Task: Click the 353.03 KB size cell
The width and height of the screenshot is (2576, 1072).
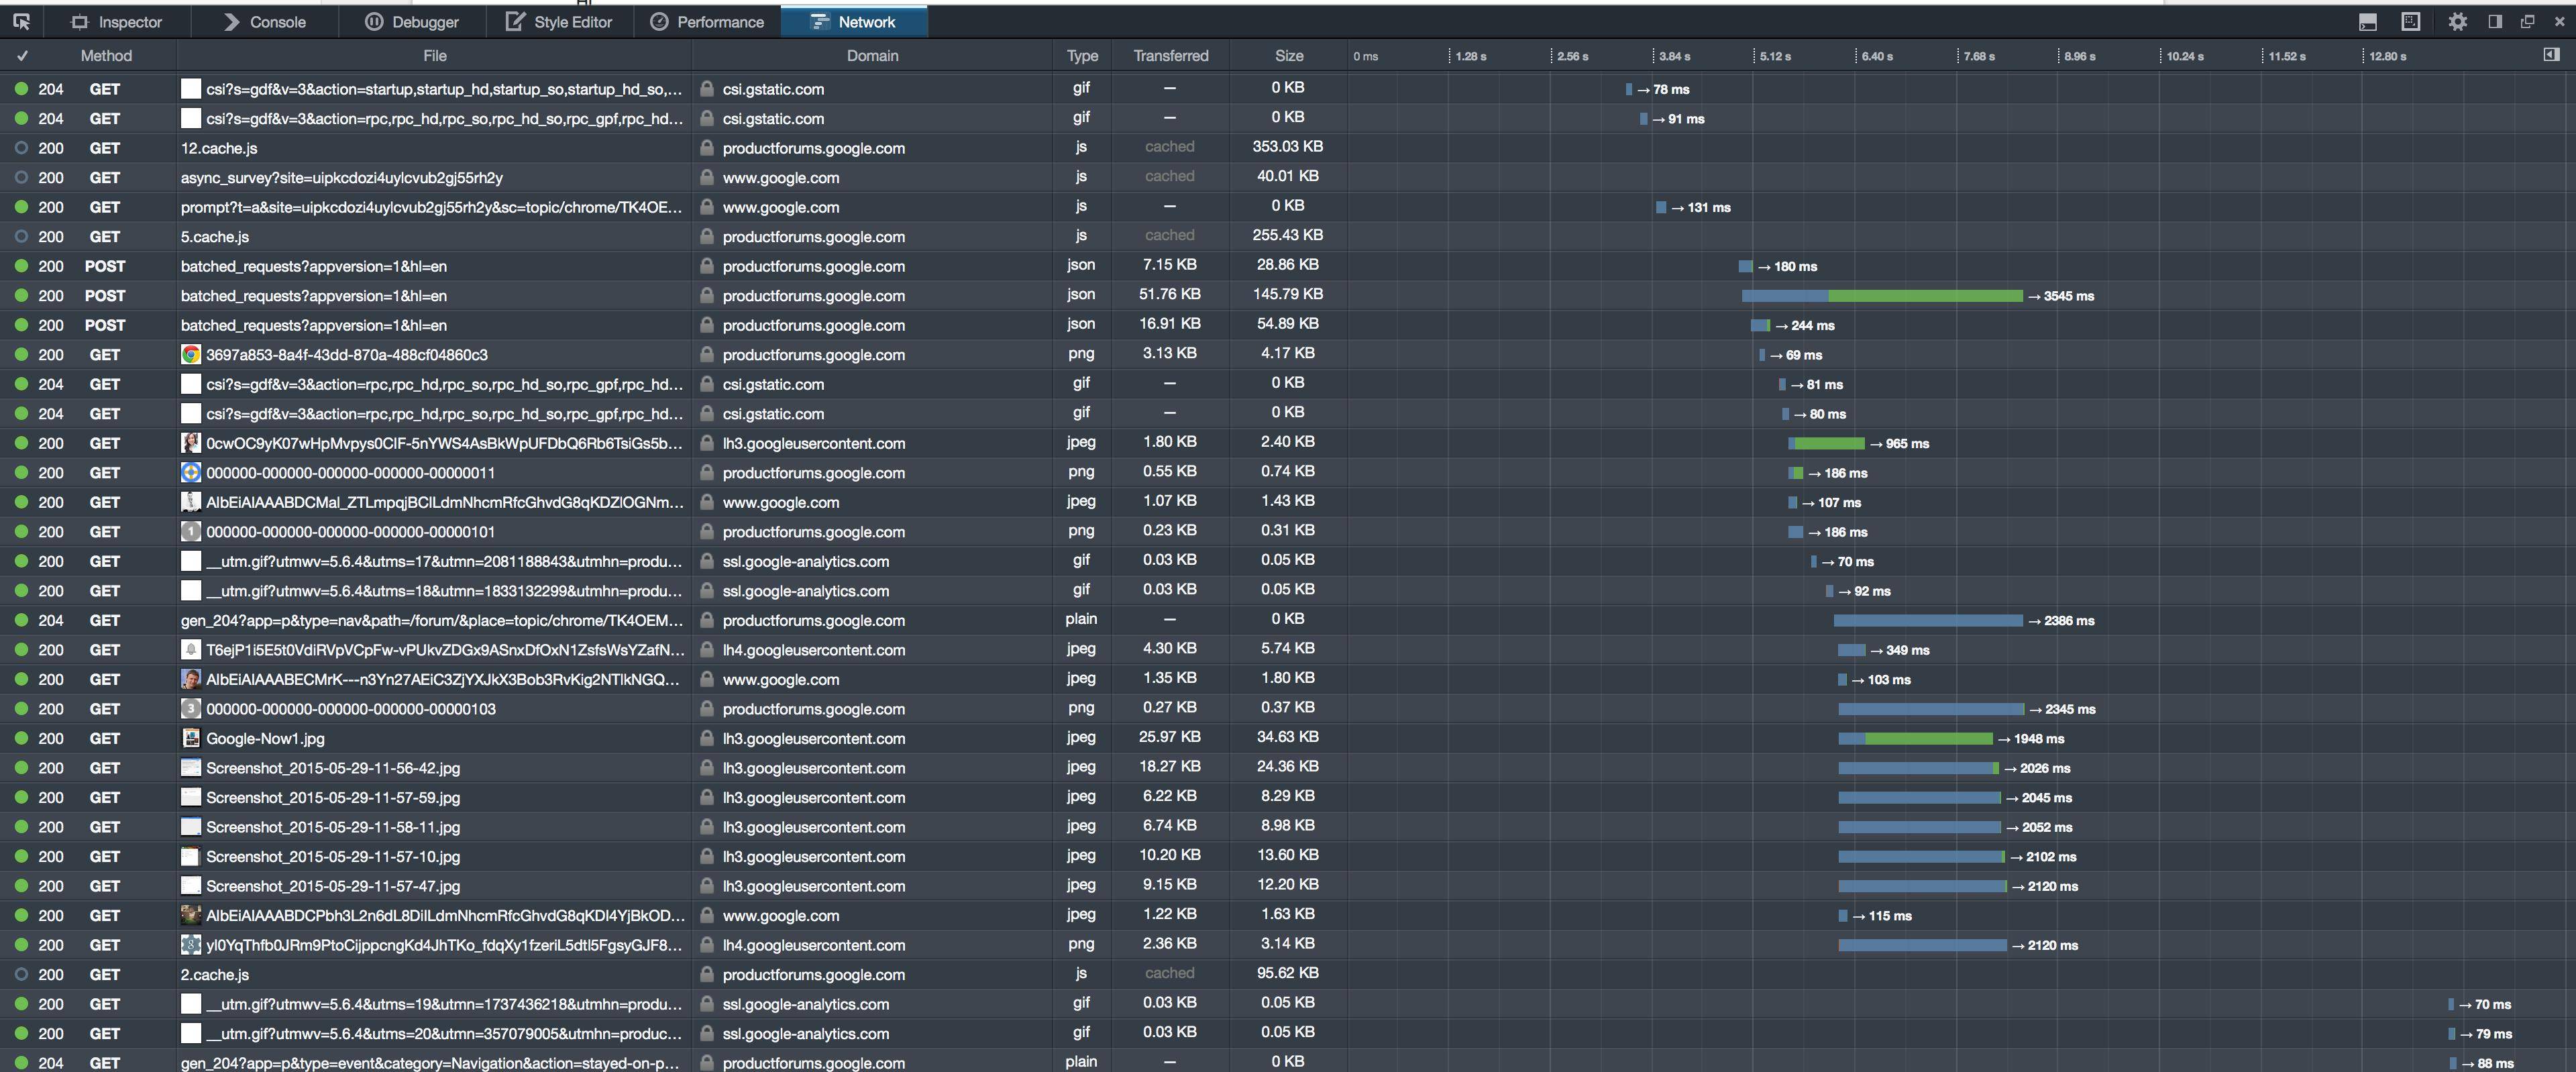Action: (x=1288, y=147)
